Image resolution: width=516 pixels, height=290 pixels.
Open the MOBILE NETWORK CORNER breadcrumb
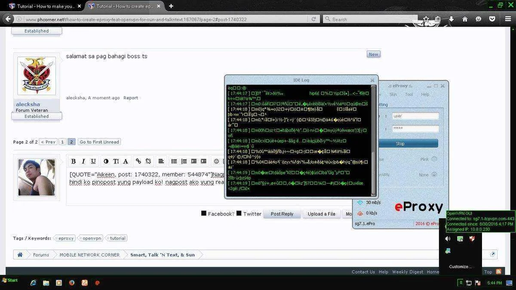coord(89,255)
